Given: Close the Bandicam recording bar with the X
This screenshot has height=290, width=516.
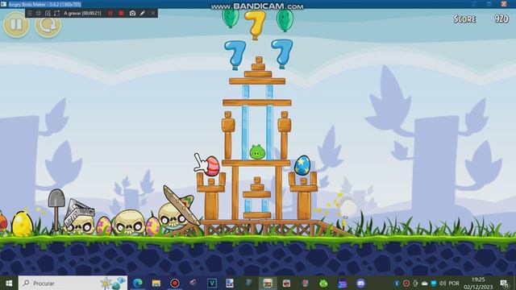Looking at the screenshot, I should (x=152, y=13).
